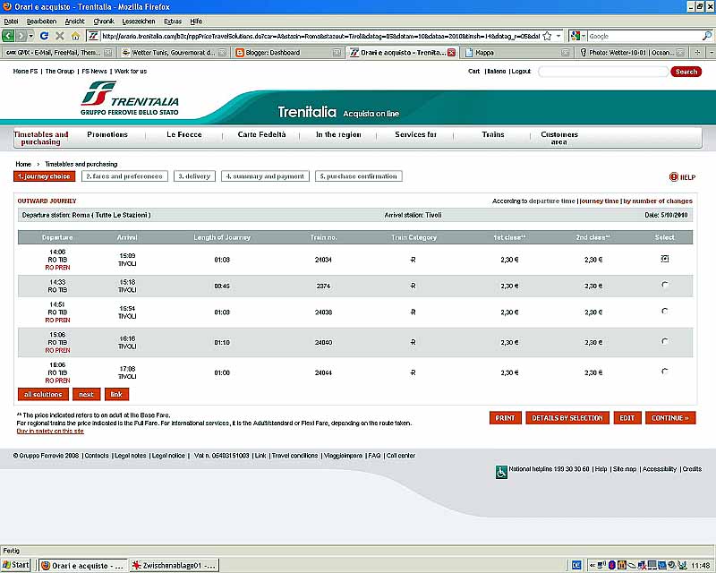Click the stop loading X icon
Viewport: 716px width, 573px height.
[60, 36]
